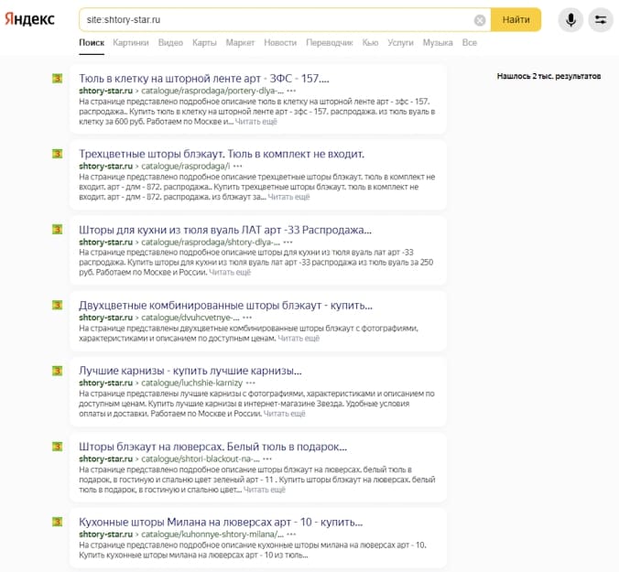Open the Маркет tab
This screenshot has height=572, width=619.
[240, 43]
